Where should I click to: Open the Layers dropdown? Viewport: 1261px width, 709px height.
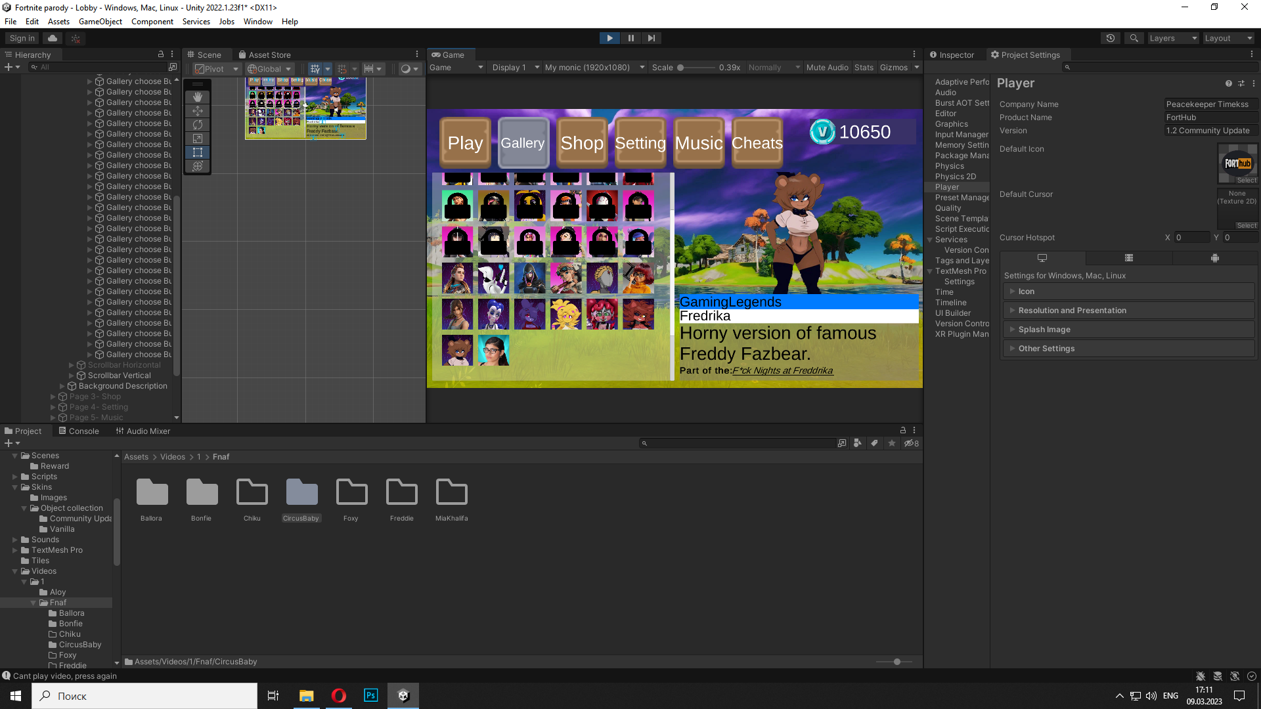[1173, 38]
